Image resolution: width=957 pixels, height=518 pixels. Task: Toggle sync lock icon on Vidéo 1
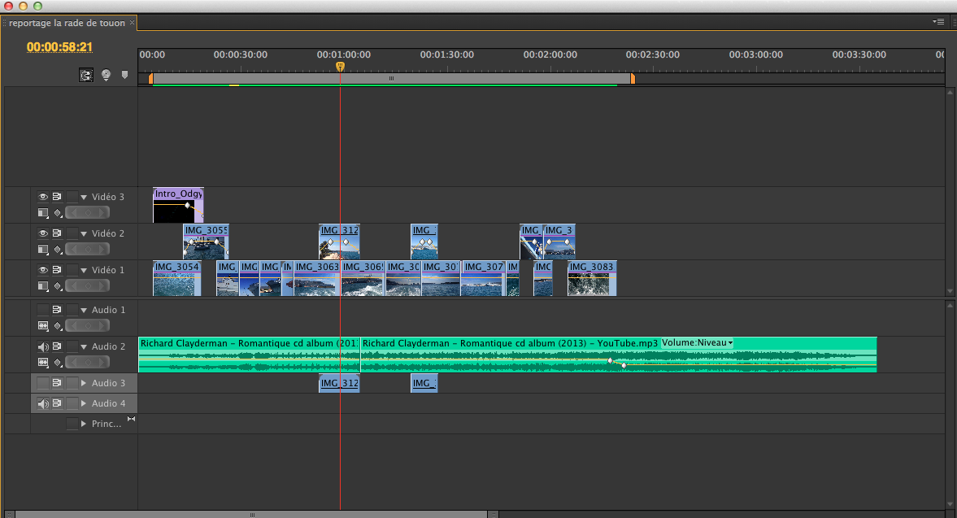(x=57, y=270)
